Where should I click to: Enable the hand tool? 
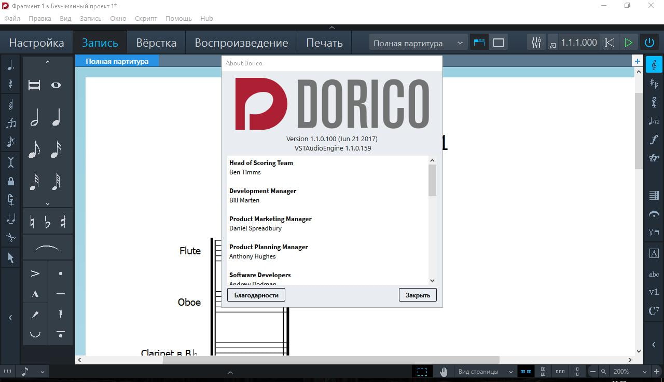coord(444,372)
